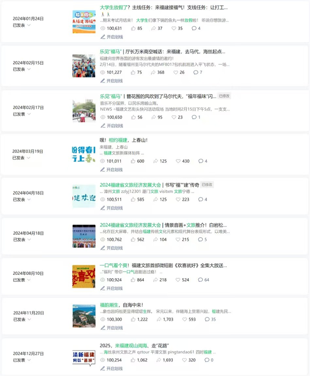
Task: Click 已修改 tag on 书写福建传奇 article
Action: point(207,185)
